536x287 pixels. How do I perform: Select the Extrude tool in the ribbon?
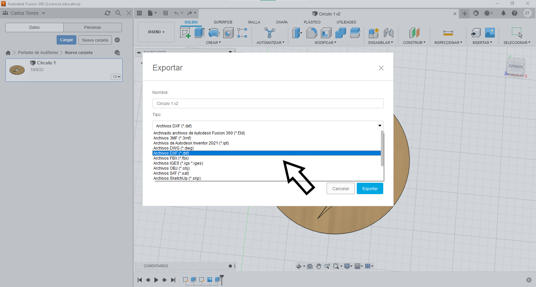(x=200, y=33)
